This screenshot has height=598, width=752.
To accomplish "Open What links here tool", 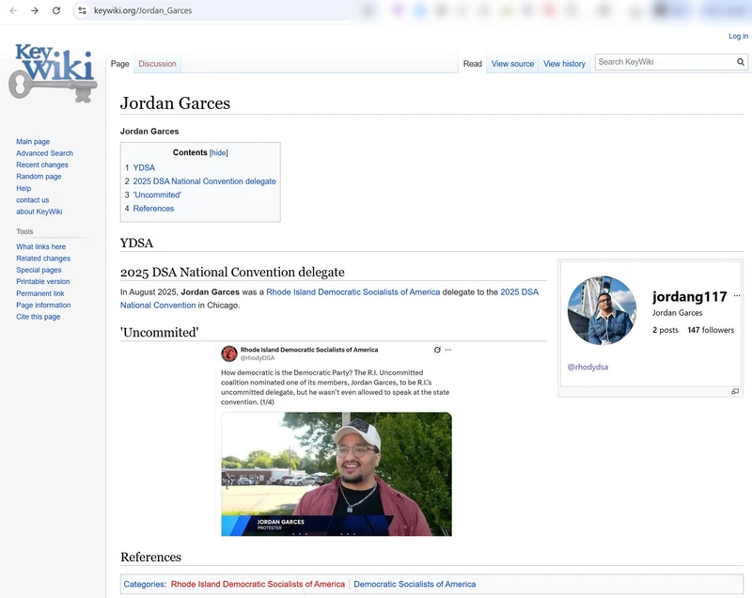I will pyautogui.click(x=40, y=246).
